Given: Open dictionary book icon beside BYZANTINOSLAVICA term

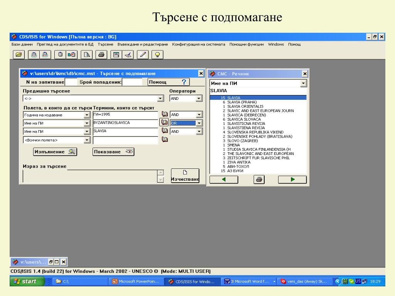Looking at the screenshot, I should [164, 122].
